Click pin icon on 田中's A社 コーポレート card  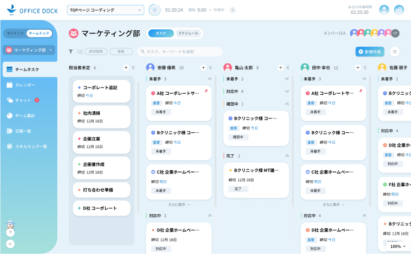[x=361, y=91]
